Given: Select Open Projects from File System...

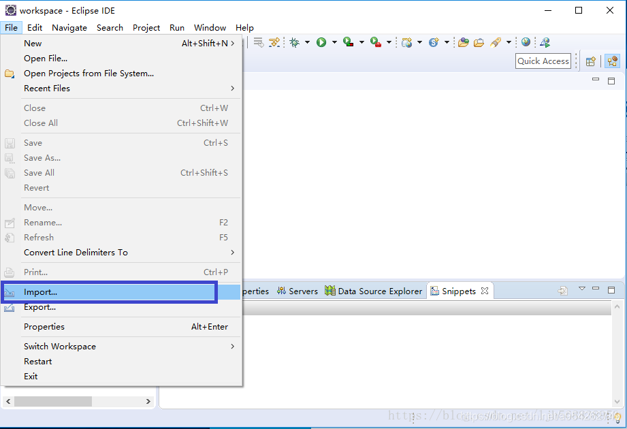Looking at the screenshot, I should click(x=121, y=73).
